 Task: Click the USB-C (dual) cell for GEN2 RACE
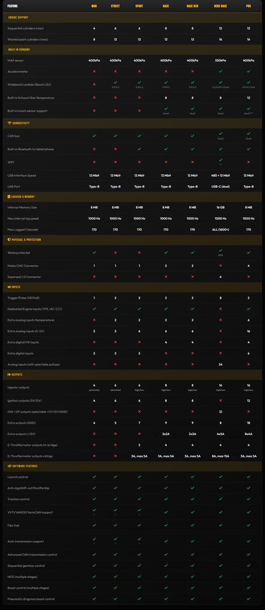(x=220, y=187)
